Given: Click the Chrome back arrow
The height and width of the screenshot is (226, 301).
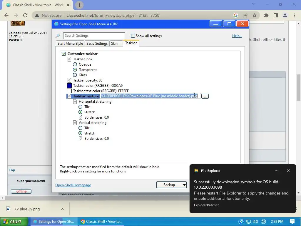Looking at the screenshot, I should click(x=6, y=15).
